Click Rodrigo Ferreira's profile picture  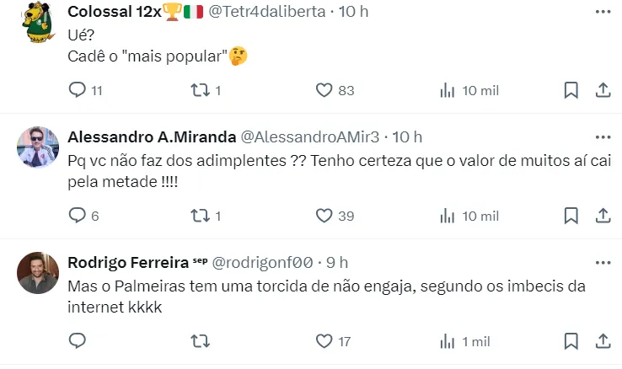(38, 272)
